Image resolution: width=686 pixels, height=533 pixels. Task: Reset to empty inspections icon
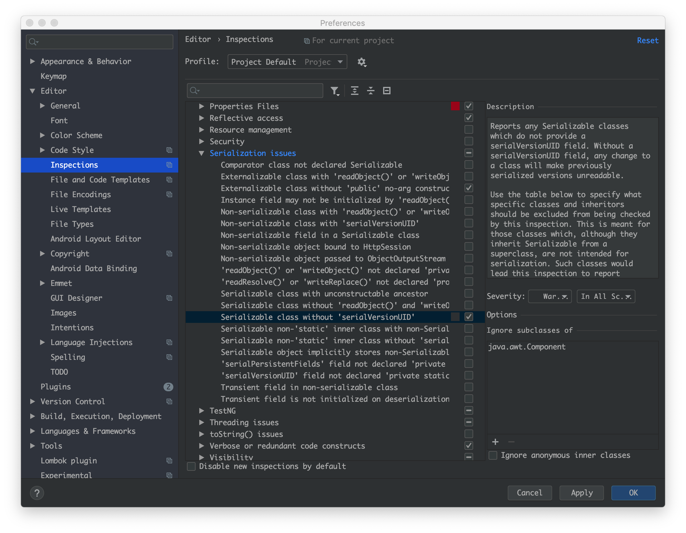pyautogui.click(x=387, y=91)
